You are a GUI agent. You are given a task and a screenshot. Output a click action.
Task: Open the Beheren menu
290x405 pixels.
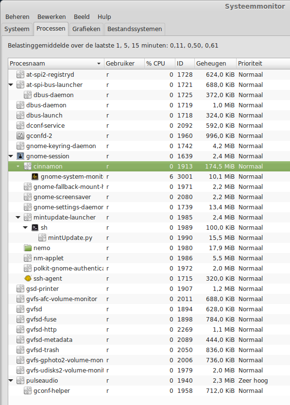tap(17, 17)
